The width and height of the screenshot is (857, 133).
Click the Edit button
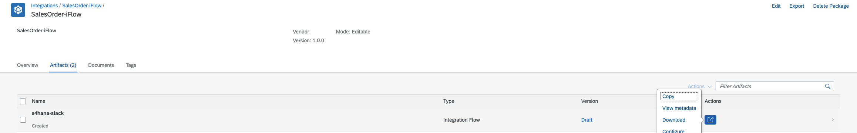776,6
